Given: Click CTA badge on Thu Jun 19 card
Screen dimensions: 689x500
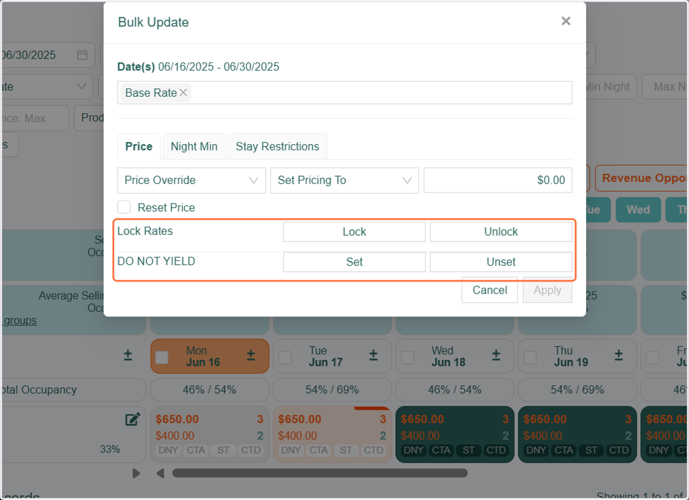Looking at the screenshot, I should click(564, 450).
